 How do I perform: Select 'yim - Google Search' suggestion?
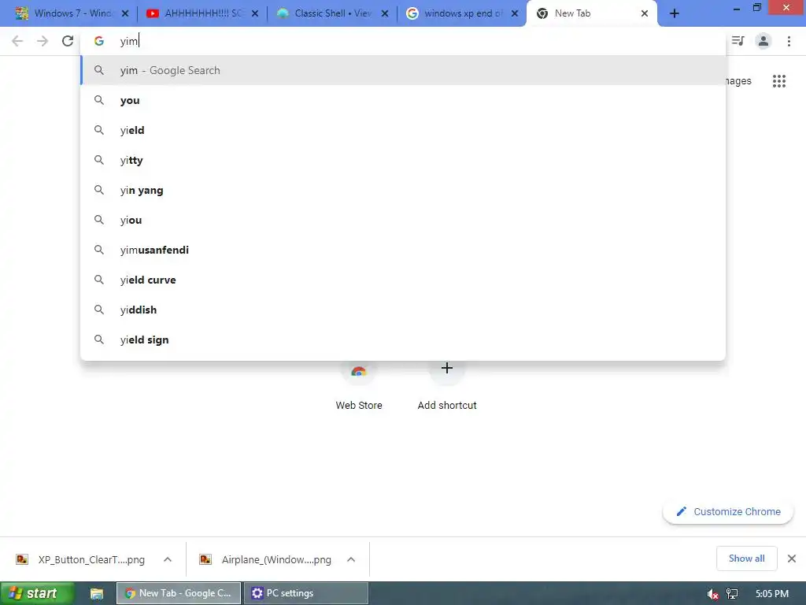[403, 70]
